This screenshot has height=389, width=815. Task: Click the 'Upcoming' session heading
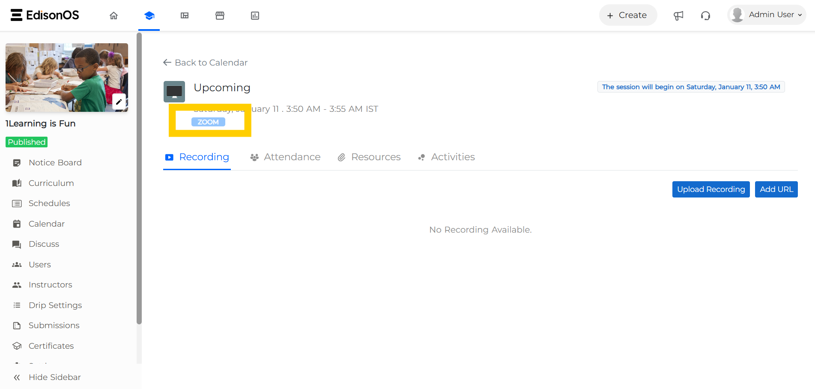[222, 88]
